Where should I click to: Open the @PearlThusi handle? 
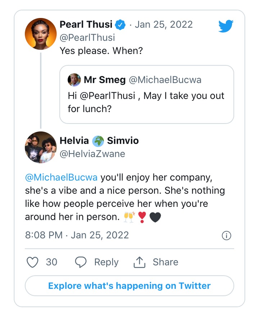87,37
